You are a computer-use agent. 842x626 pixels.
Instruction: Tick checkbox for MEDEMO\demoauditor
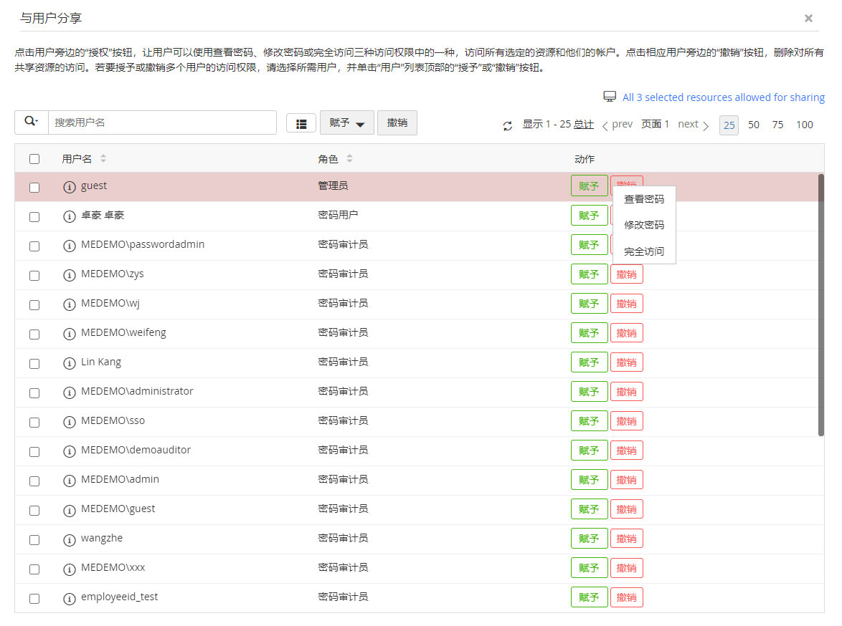pos(34,452)
